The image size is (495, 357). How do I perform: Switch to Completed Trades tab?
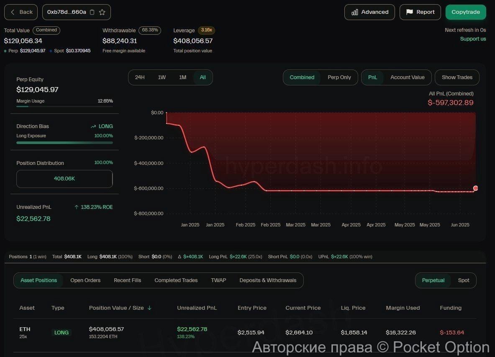tap(176, 280)
